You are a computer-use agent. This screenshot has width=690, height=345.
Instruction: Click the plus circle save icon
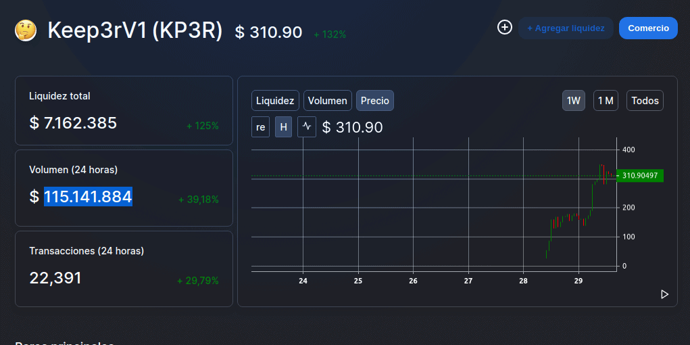point(505,27)
